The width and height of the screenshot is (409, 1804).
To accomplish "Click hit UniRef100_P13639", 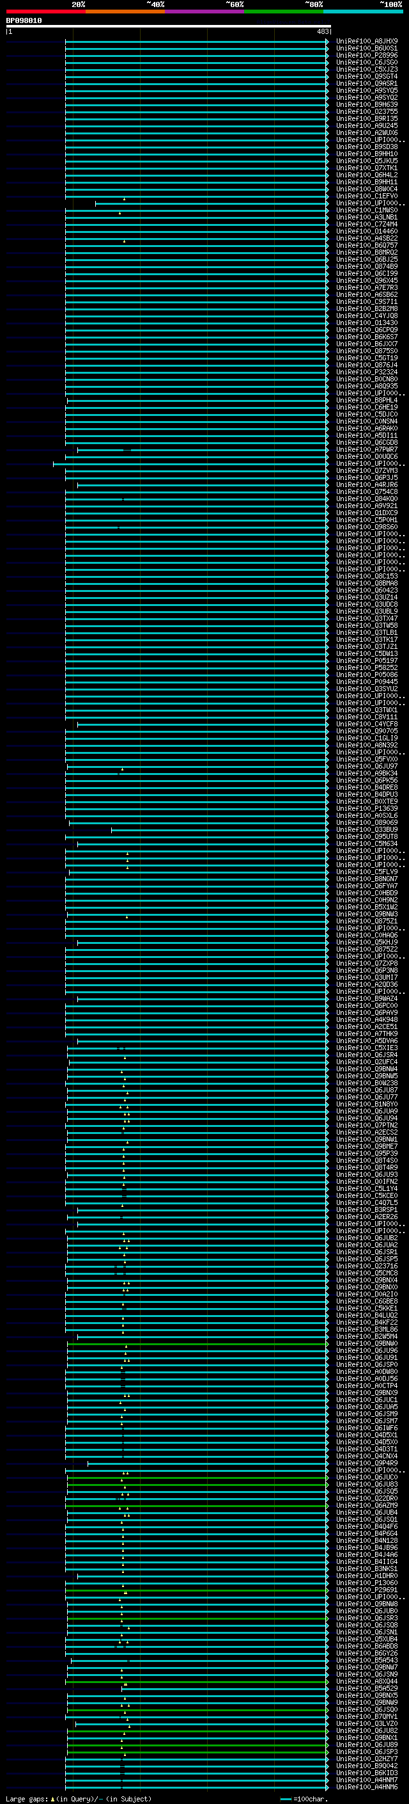I will [x=367, y=808].
